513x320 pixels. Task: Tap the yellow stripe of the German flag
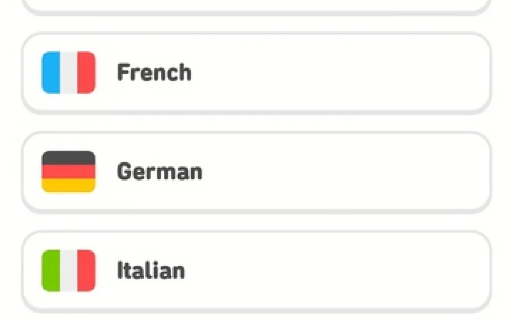[68, 185]
